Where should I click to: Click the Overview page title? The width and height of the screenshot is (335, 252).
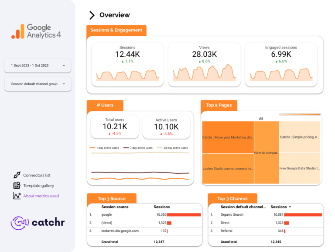(x=115, y=15)
